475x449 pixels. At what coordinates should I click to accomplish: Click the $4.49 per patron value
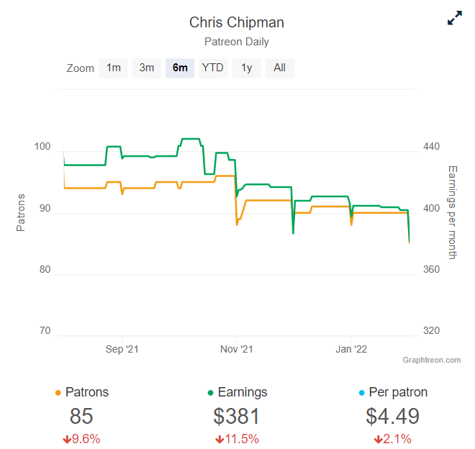[393, 417]
